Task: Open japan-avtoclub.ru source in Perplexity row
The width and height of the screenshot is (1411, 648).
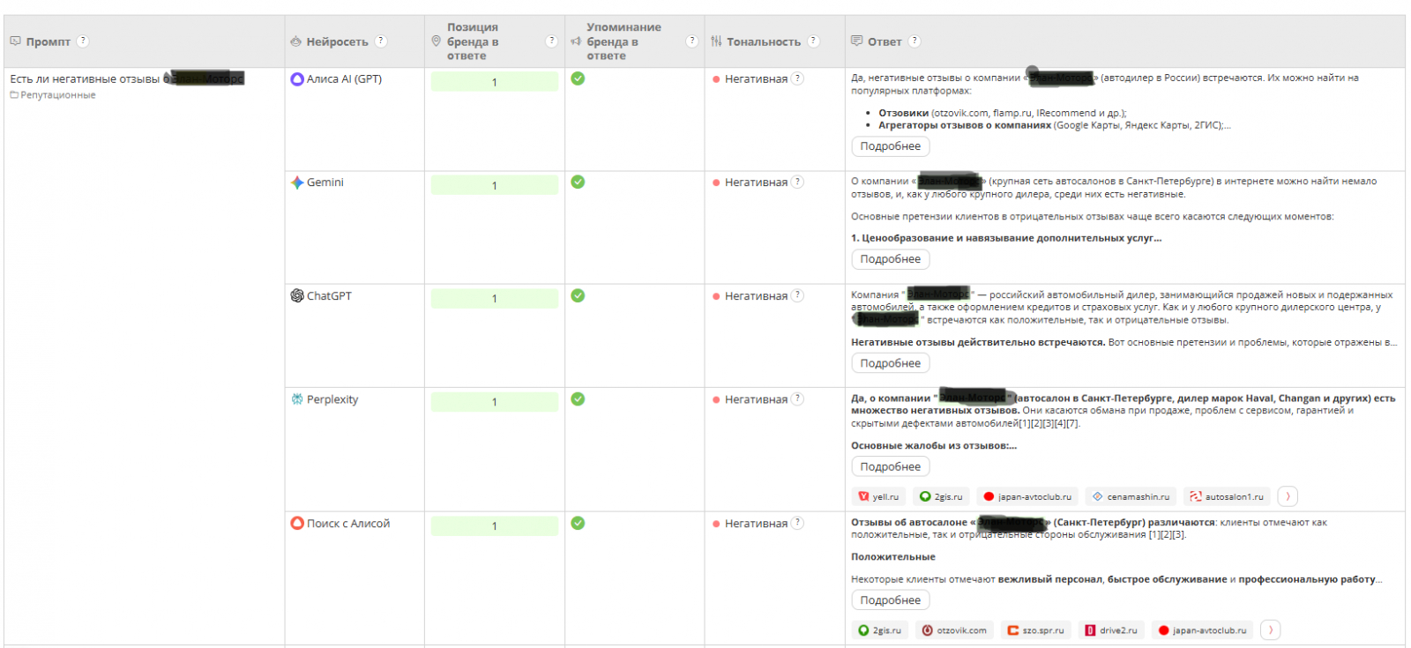Action: click(x=1027, y=496)
